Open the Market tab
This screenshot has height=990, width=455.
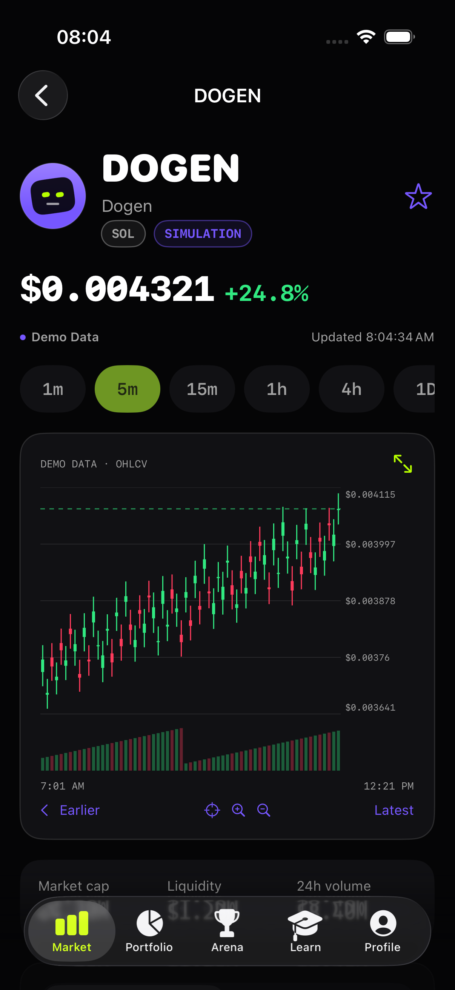tap(72, 931)
